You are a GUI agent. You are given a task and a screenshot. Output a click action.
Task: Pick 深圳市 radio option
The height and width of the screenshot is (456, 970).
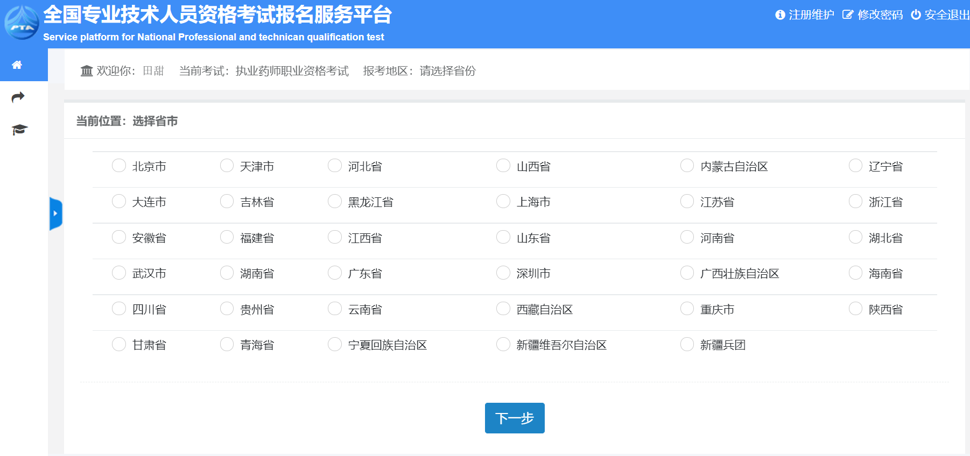coord(503,273)
